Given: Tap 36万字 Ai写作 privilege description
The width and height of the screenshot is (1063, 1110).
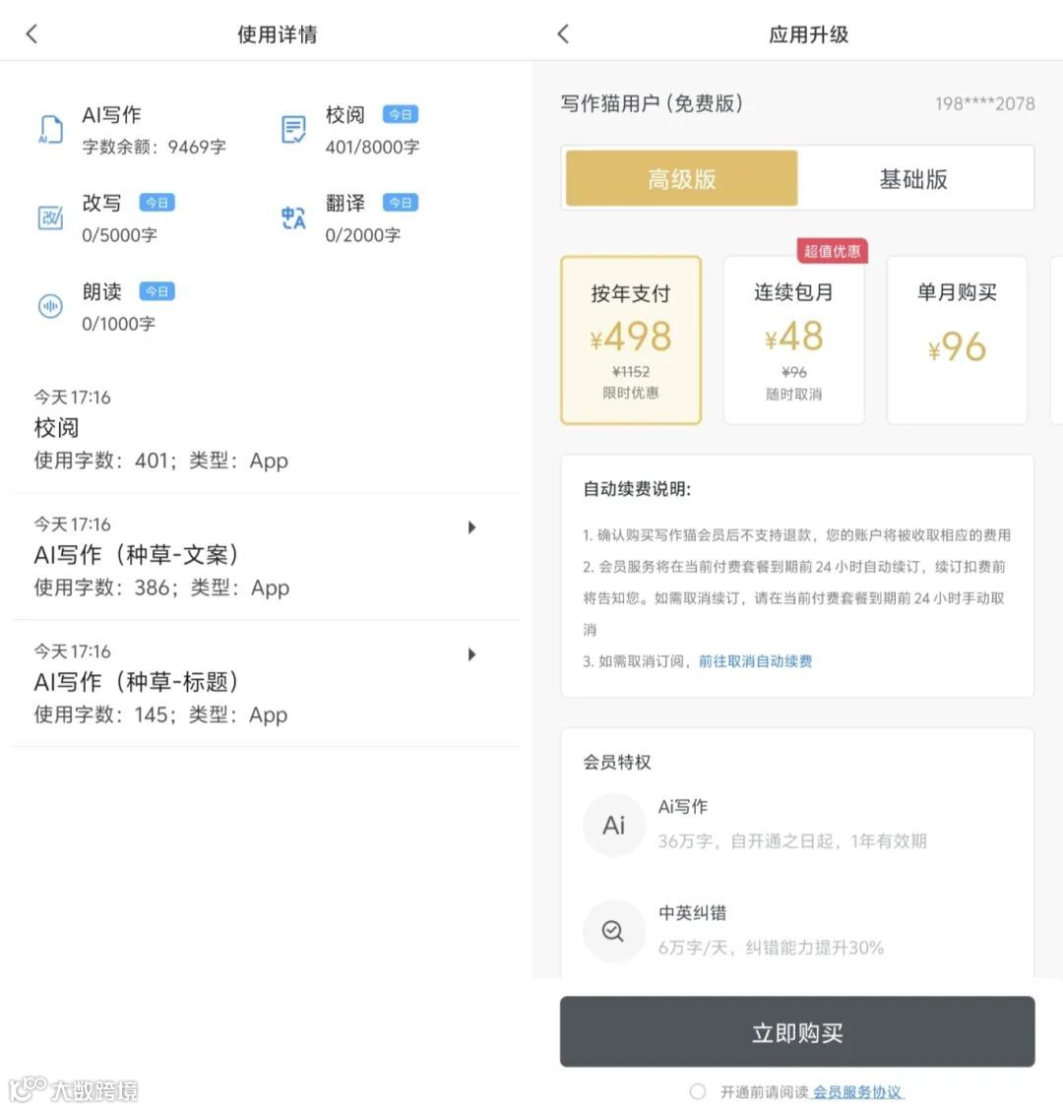Looking at the screenshot, I should 792,841.
